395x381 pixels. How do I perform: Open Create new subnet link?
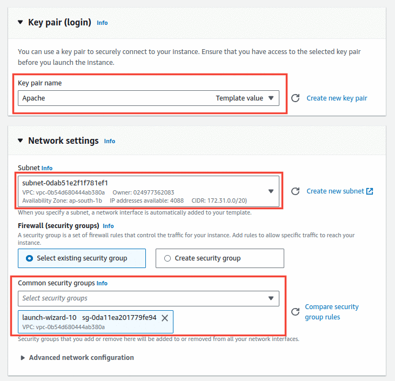[336, 191]
